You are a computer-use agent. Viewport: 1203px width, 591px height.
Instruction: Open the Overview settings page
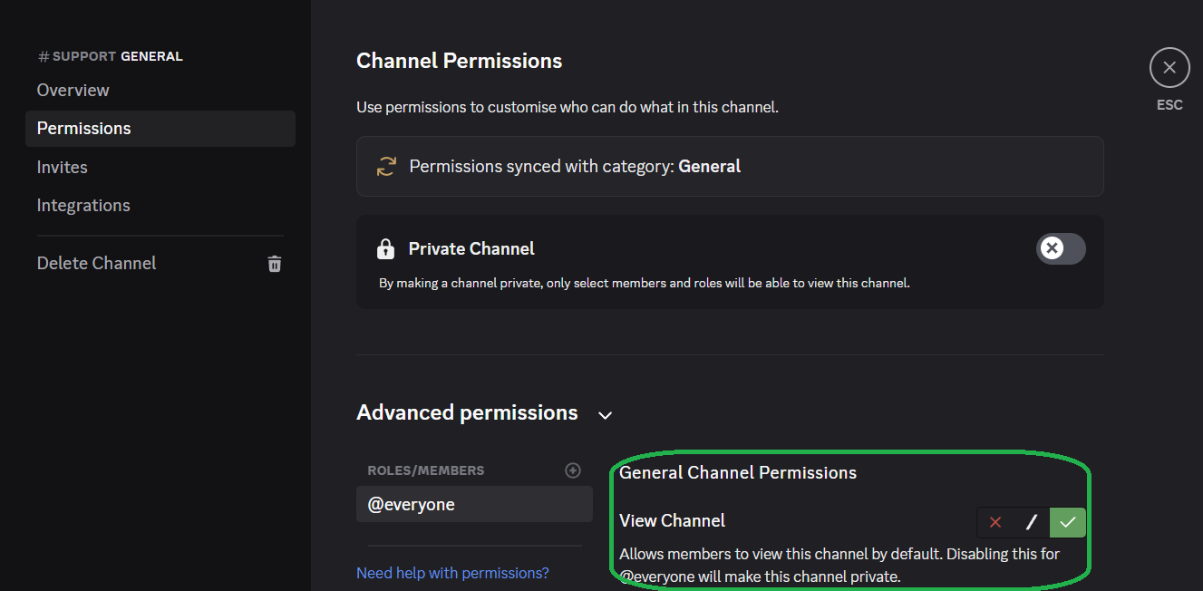(x=73, y=90)
